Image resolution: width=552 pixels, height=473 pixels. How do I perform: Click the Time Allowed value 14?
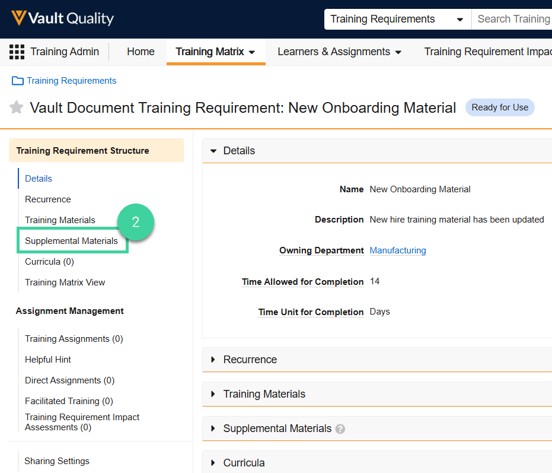(x=375, y=281)
